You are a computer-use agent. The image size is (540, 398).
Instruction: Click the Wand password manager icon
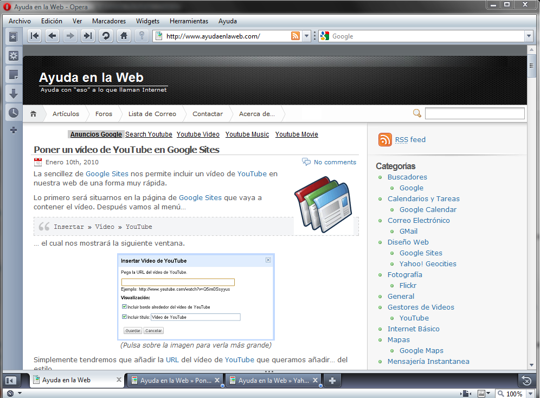142,36
